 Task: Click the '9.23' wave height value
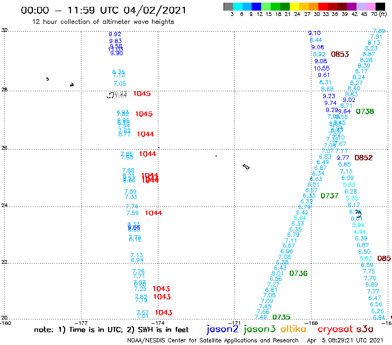point(329,96)
